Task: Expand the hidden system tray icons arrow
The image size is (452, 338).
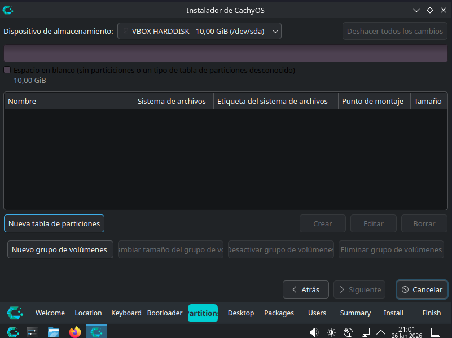Action: coord(381,332)
